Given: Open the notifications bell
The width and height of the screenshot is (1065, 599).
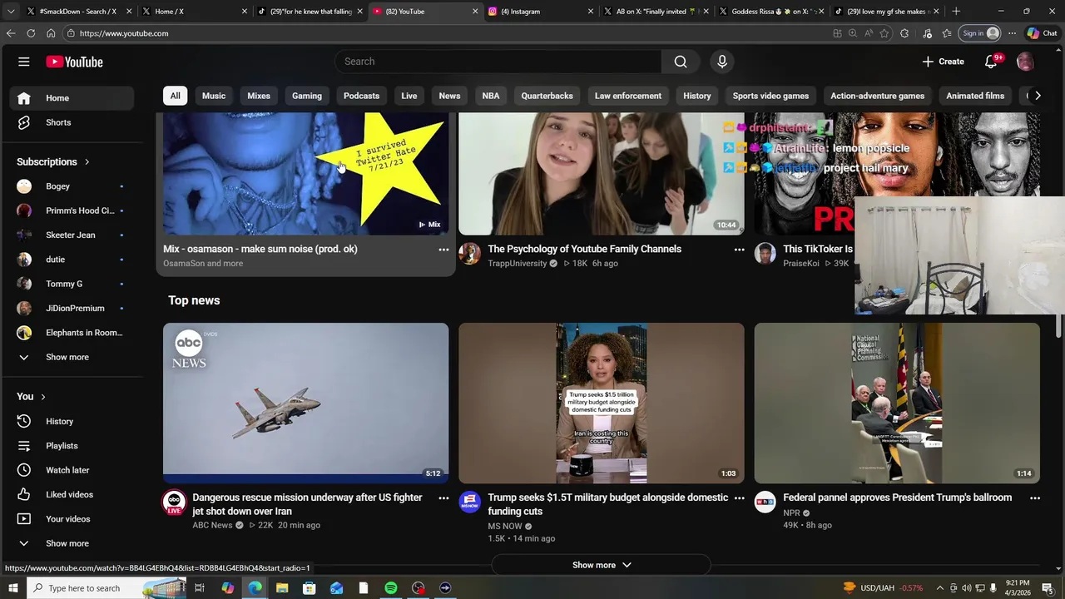Looking at the screenshot, I should tap(991, 62).
